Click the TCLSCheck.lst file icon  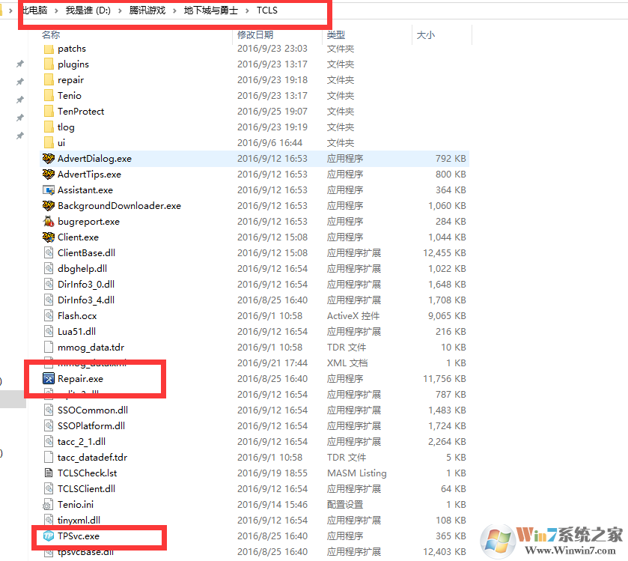coord(49,473)
